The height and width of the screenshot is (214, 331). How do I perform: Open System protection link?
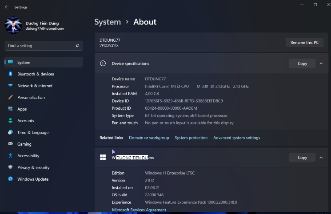[x=191, y=138]
